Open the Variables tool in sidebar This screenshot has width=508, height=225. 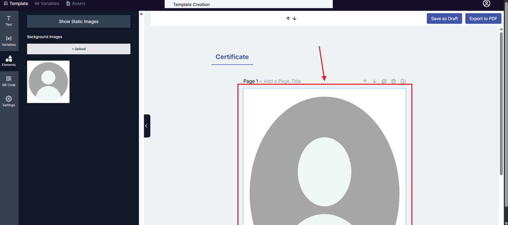coord(9,41)
